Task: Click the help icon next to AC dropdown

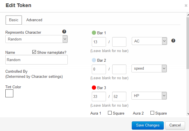Action: 173,41
